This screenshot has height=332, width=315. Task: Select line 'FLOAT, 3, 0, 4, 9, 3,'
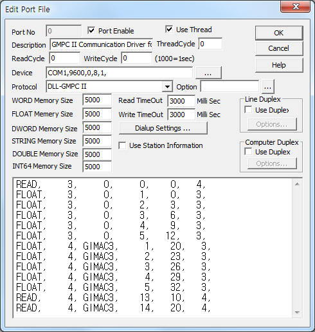[x=111, y=225]
